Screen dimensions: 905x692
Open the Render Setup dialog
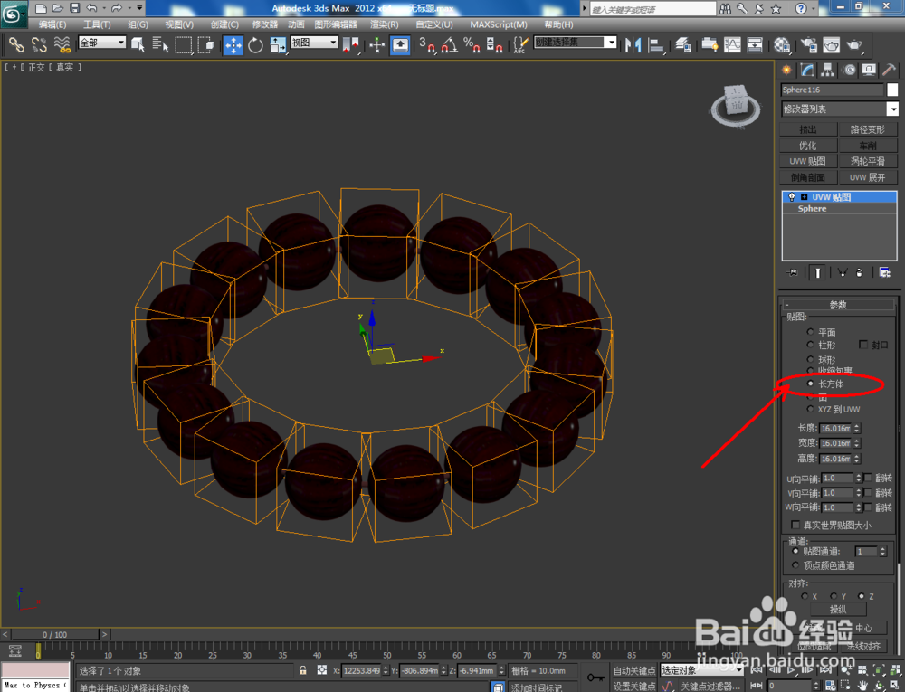[810, 45]
